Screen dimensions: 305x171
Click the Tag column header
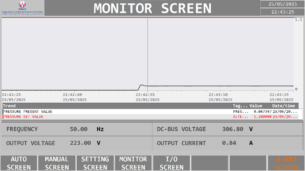(x=240, y=106)
